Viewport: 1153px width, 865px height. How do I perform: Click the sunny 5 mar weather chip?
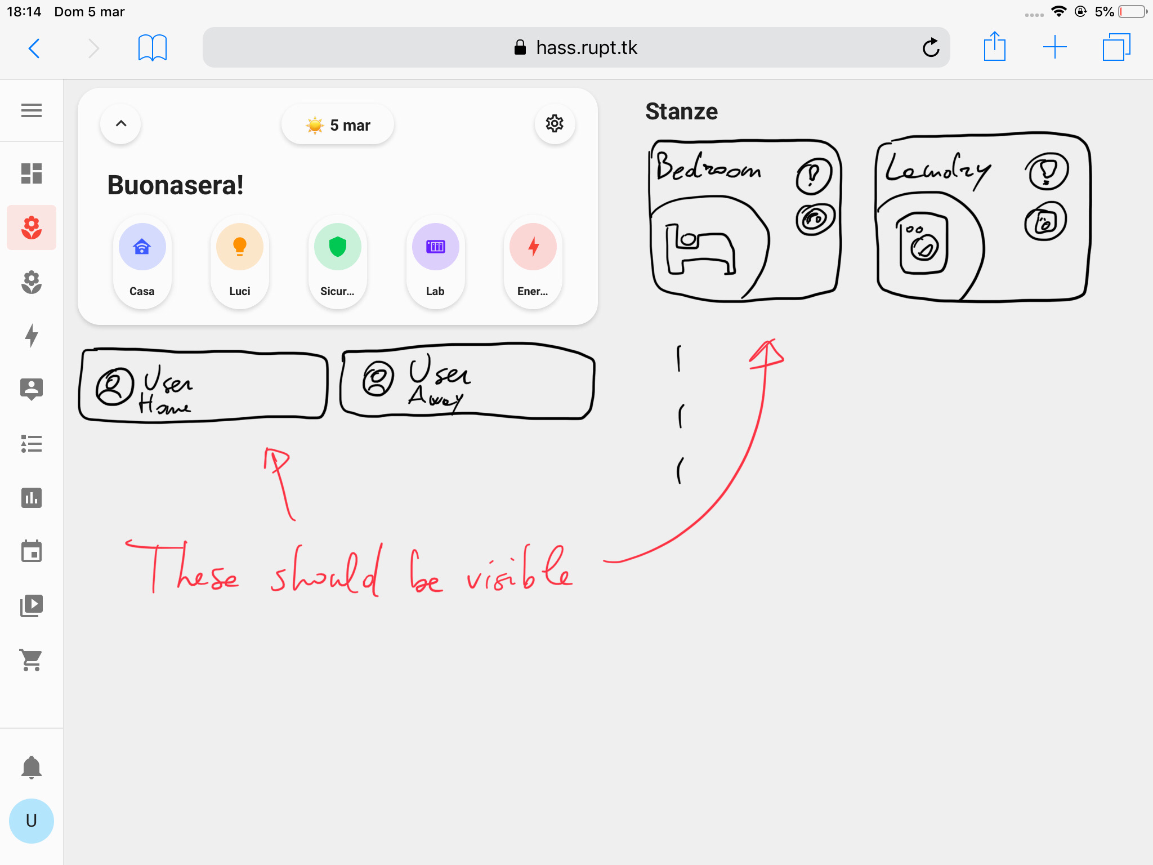pos(337,124)
